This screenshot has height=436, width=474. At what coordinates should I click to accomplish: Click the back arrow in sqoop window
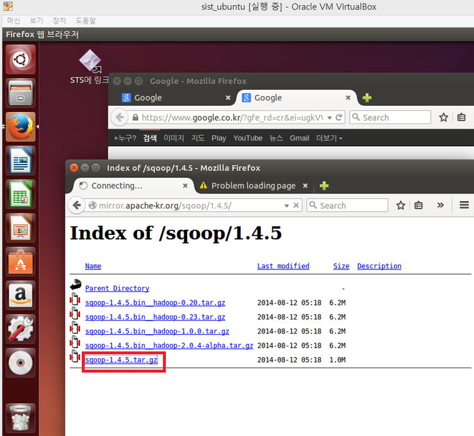(x=77, y=206)
